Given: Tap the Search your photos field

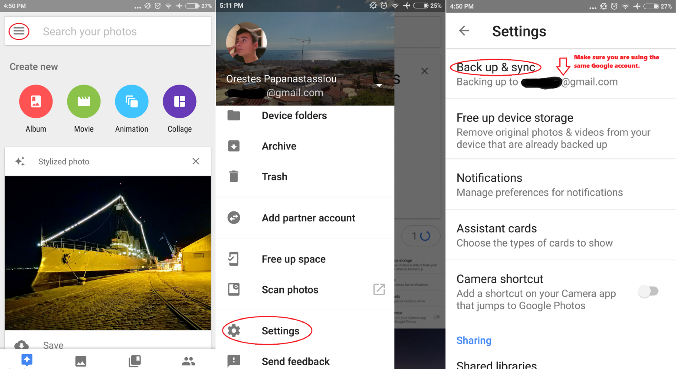Looking at the screenshot, I should point(108,31).
